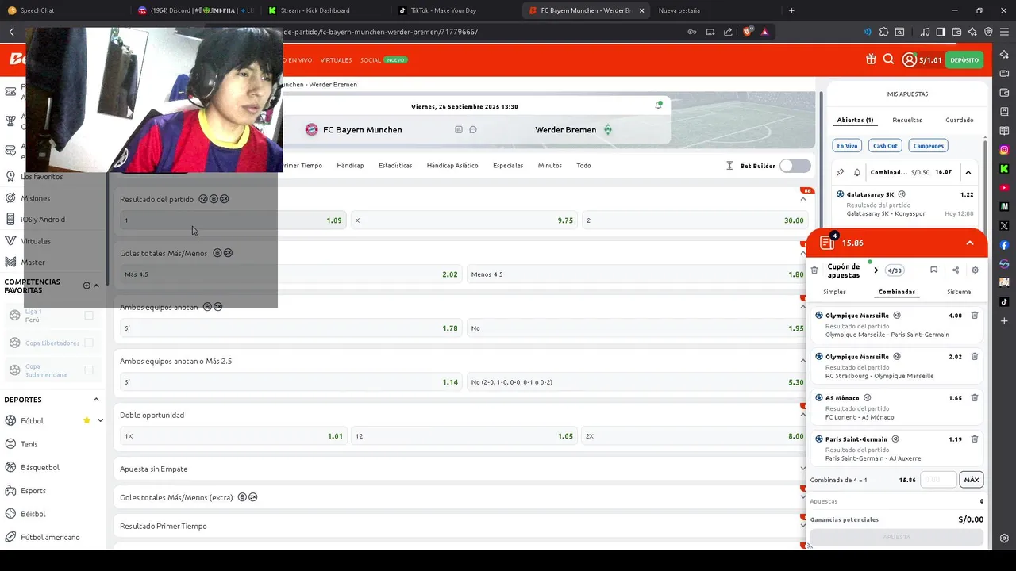The height and width of the screenshot is (571, 1016).
Task: Open Brave Shields icon in address bar
Action: pyautogui.click(x=747, y=32)
